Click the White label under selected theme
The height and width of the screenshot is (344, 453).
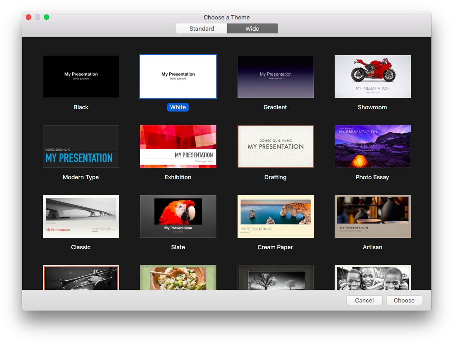pyautogui.click(x=177, y=107)
